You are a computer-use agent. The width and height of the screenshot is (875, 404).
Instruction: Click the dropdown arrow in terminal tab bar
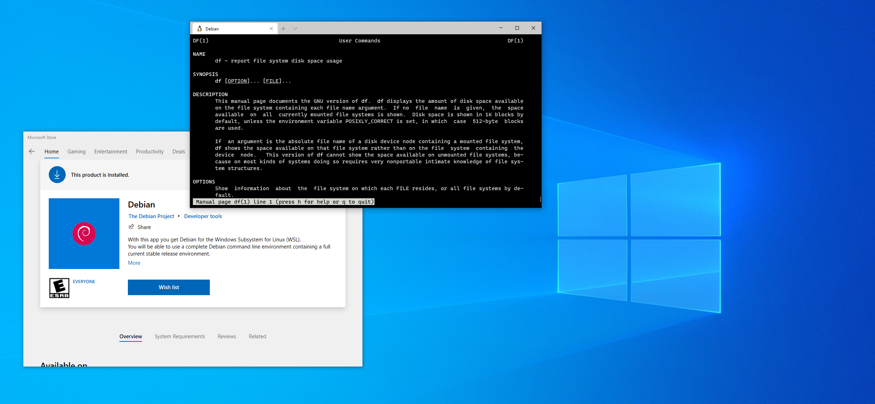[x=295, y=28]
